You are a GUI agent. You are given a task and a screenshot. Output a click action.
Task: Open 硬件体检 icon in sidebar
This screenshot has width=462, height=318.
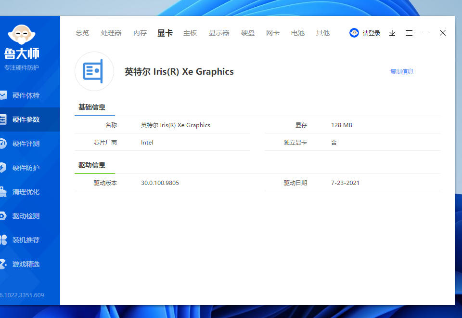(3, 95)
